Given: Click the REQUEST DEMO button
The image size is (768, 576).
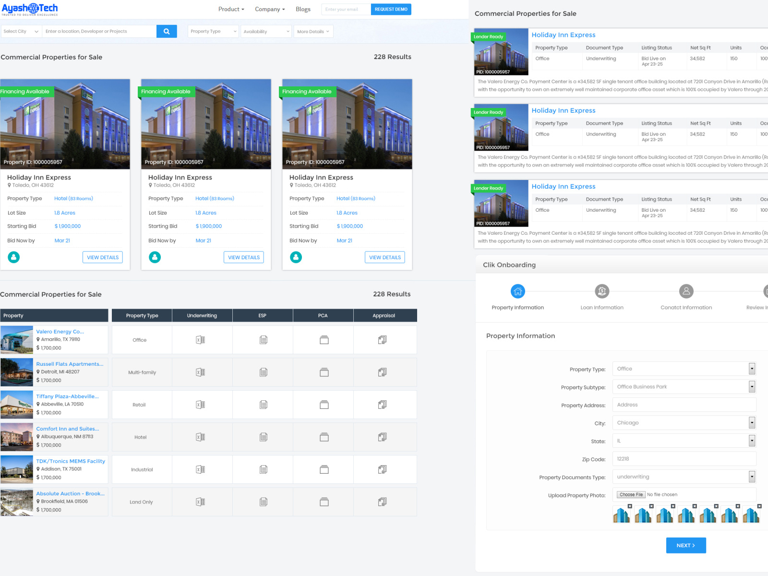Looking at the screenshot, I should pos(391,9).
